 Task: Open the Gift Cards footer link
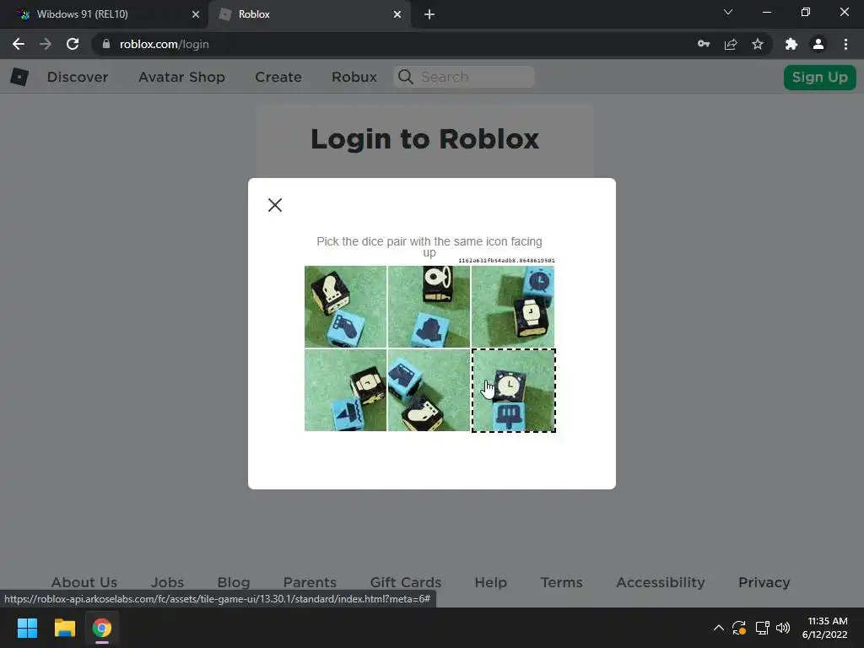[406, 582]
